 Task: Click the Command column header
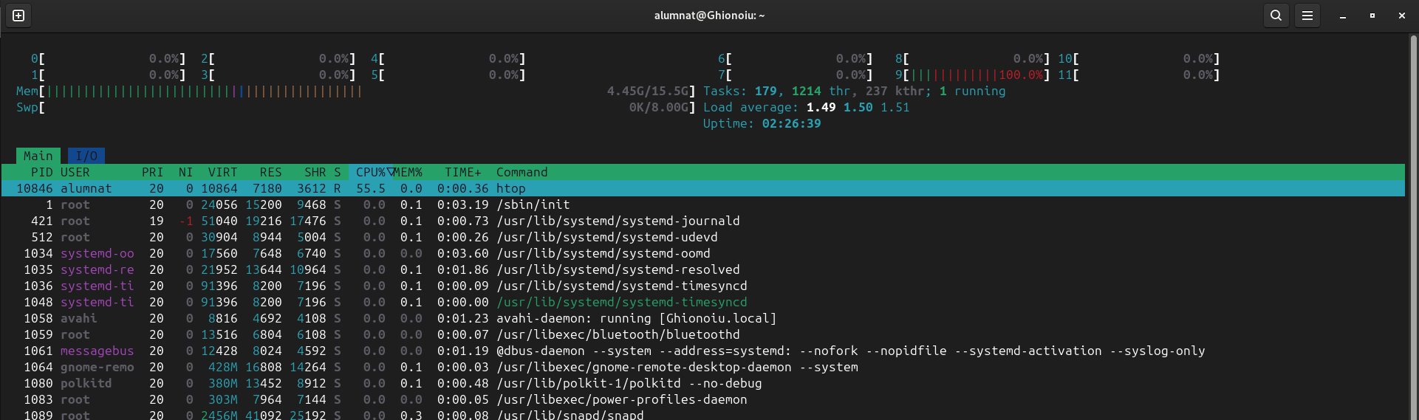coord(522,172)
